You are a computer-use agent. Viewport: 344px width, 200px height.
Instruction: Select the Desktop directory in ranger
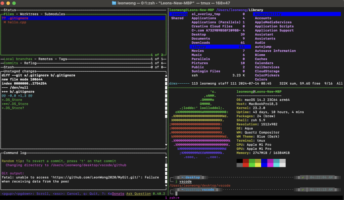[x=199, y=34]
